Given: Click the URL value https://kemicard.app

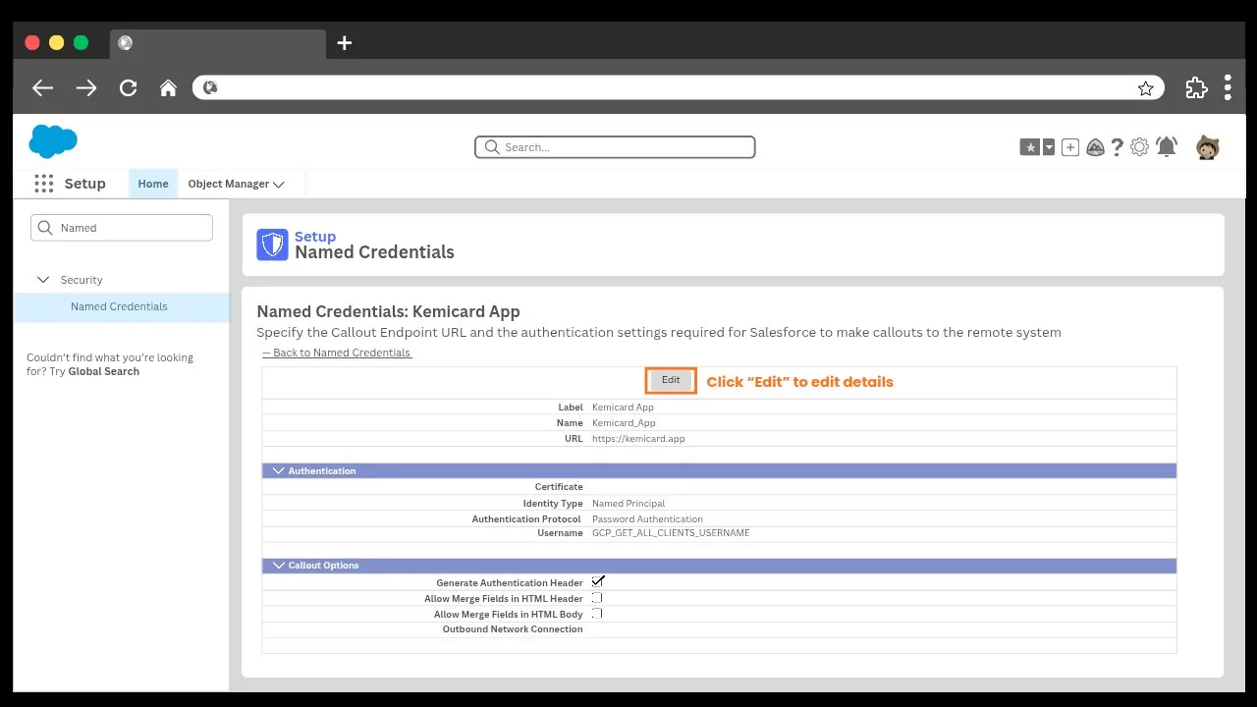Looking at the screenshot, I should (x=638, y=439).
